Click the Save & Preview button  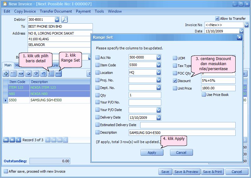tap(186, 172)
